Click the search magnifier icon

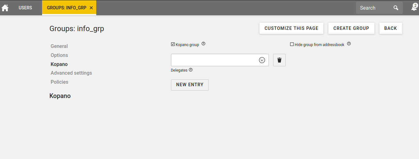click(x=396, y=8)
